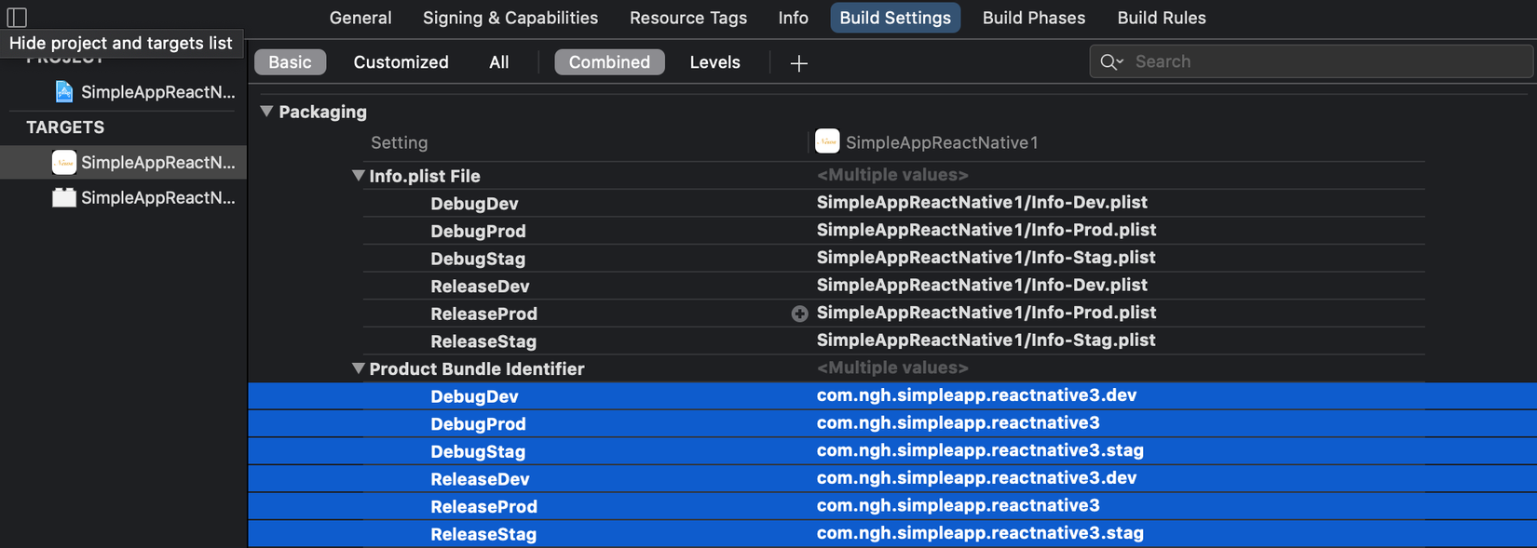Select the SimpleAppReactNative app target icon

click(x=63, y=163)
